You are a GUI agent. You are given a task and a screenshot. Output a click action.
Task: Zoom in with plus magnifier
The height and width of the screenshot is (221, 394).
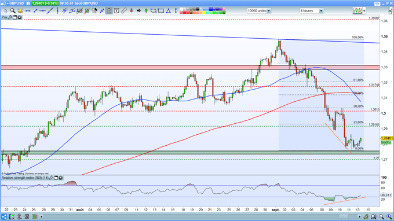click(x=389, y=216)
